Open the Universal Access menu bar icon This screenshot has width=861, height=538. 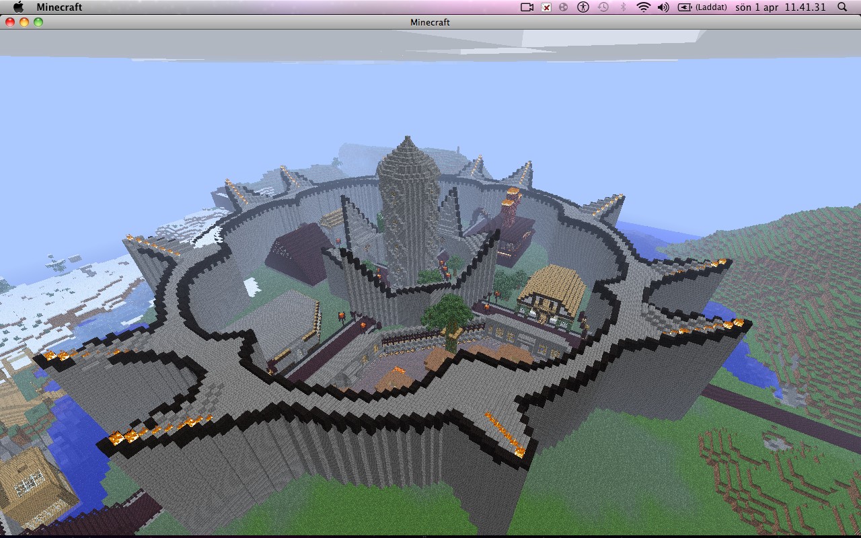[581, 7]
